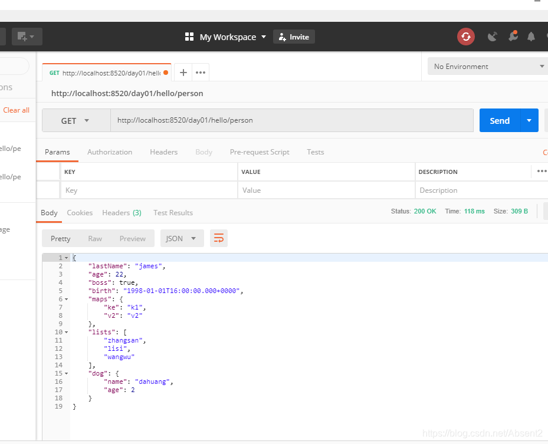Click the "200 OK" status value

coord(425,211)
